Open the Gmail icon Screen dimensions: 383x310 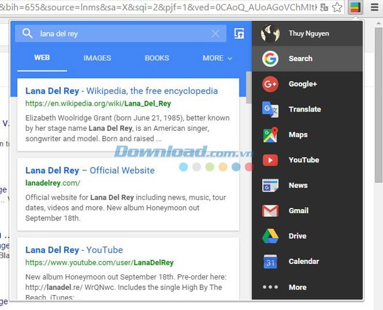coord(270,211)
